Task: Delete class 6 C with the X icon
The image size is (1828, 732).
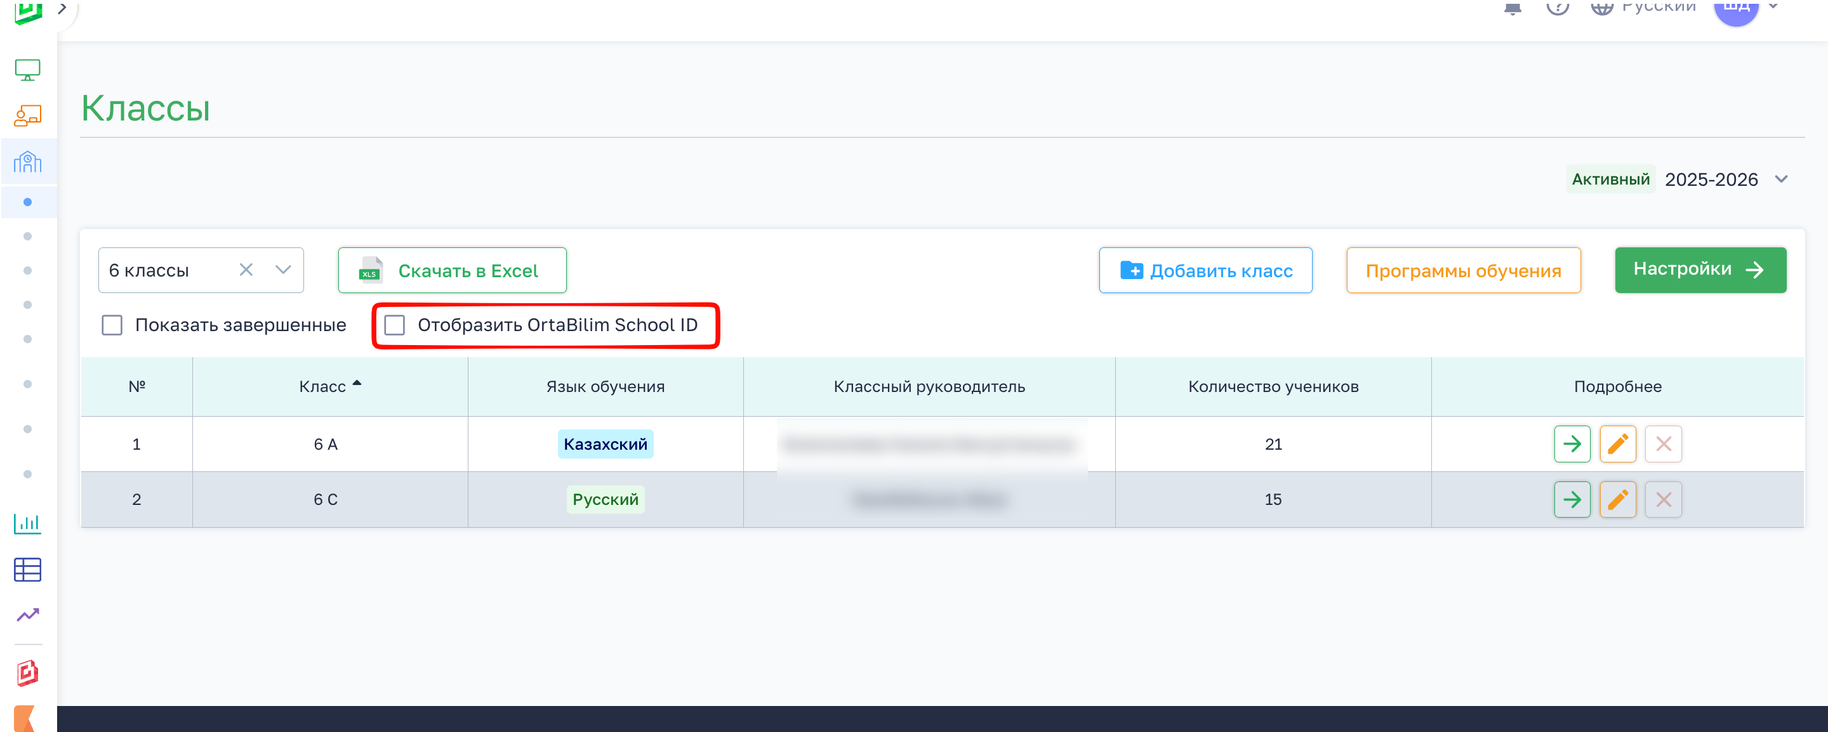Action: (x=1663, y=499)
